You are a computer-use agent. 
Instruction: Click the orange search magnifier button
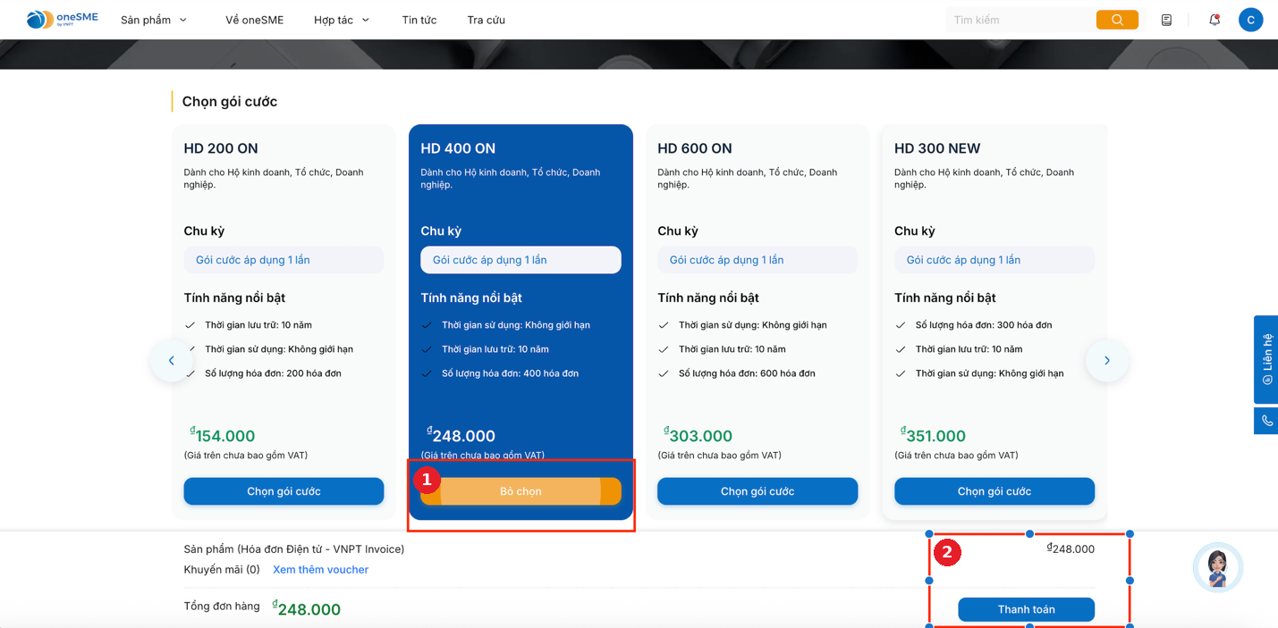1117,20
